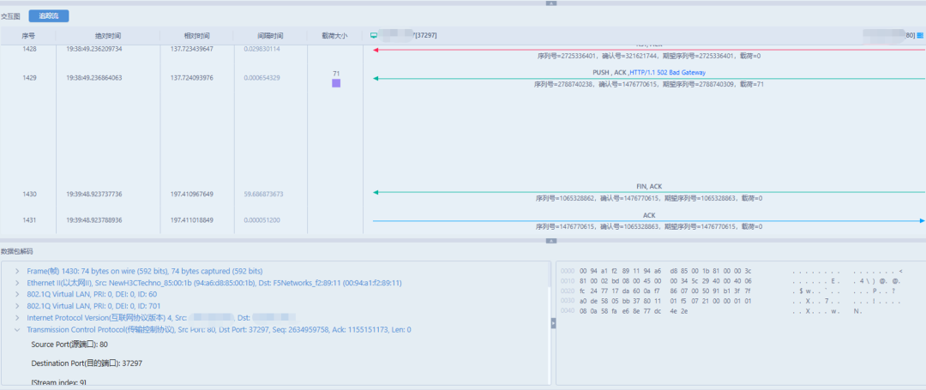Click the divider handle above 数据包解码
Viewport: 926px width, 390px height.
coord(551,241)
